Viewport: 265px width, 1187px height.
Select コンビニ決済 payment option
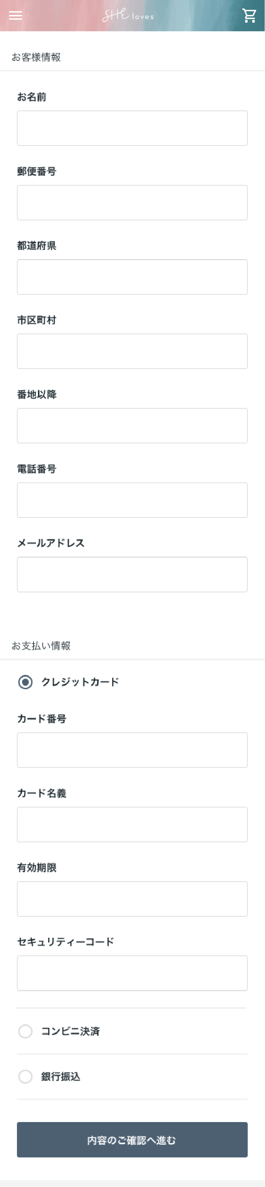point(25,1031)
